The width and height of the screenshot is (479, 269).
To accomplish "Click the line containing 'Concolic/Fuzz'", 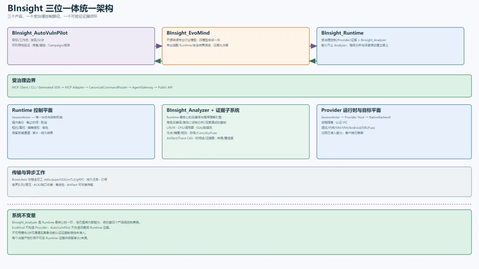I will [x=192, y=133].
